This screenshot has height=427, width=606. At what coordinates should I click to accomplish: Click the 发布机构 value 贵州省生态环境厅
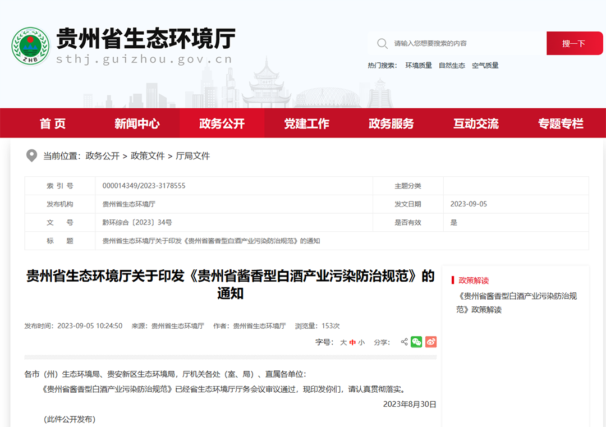[128, 204]
